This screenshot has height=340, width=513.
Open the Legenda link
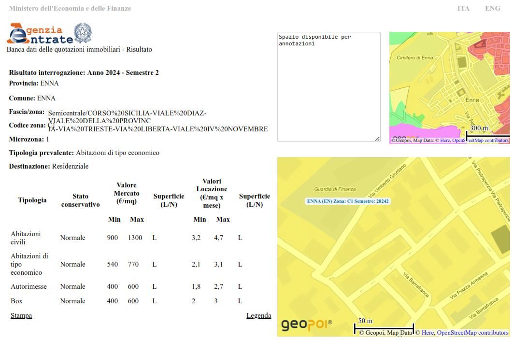click(258, 315)
